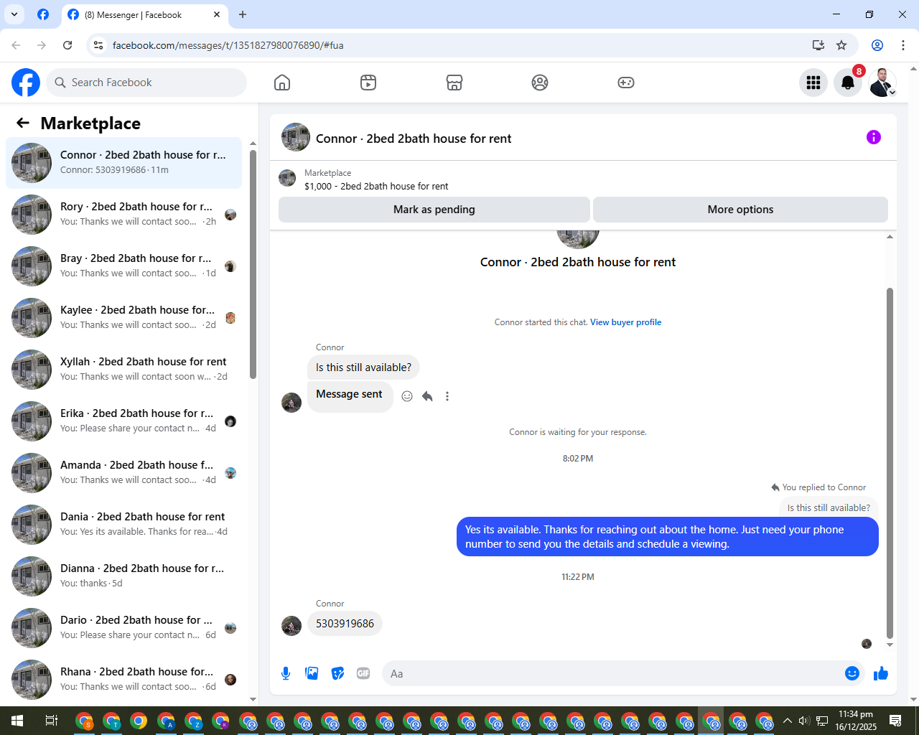Image resolution: width=919 pixels, height=735 pixels.
Task: Open the account profile picture menu
Action: pos(882,83)
